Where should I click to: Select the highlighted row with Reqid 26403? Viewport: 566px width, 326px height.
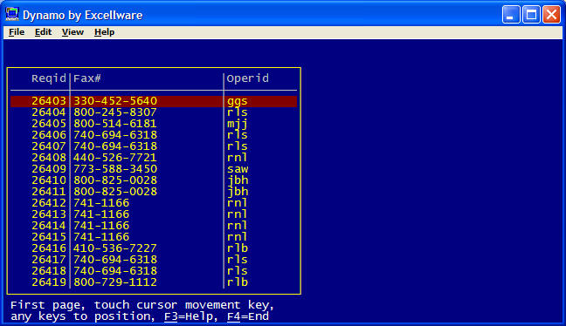[154, 101]
